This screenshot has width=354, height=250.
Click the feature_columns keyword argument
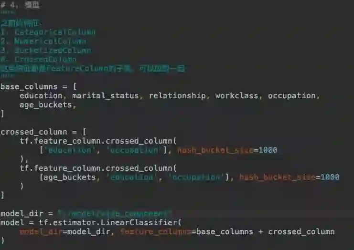pos(156,232)
